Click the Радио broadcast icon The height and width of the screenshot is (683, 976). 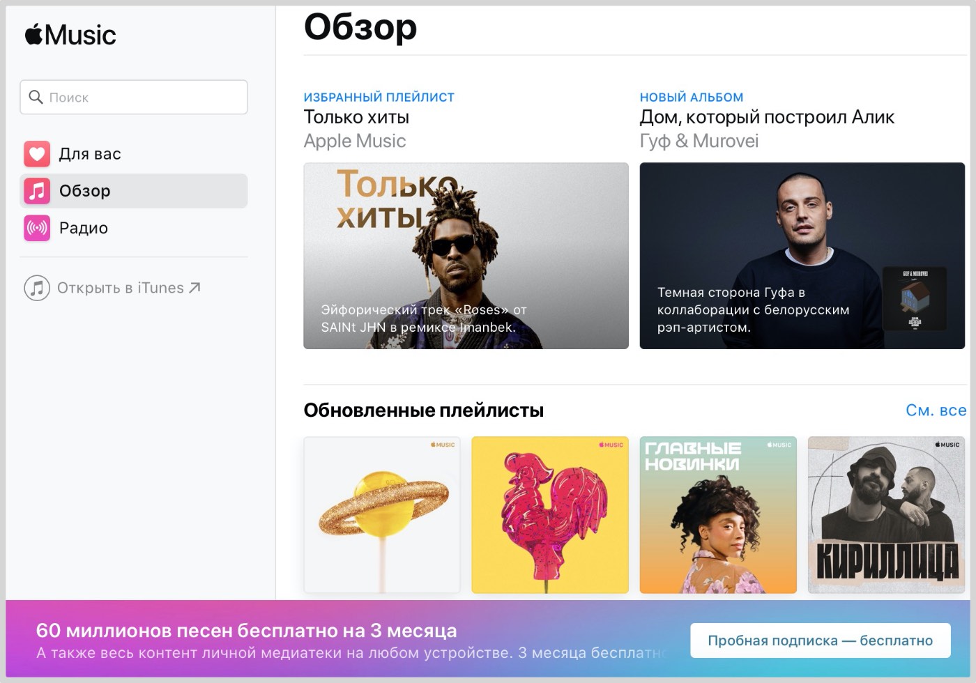click(x=37, y=228)
